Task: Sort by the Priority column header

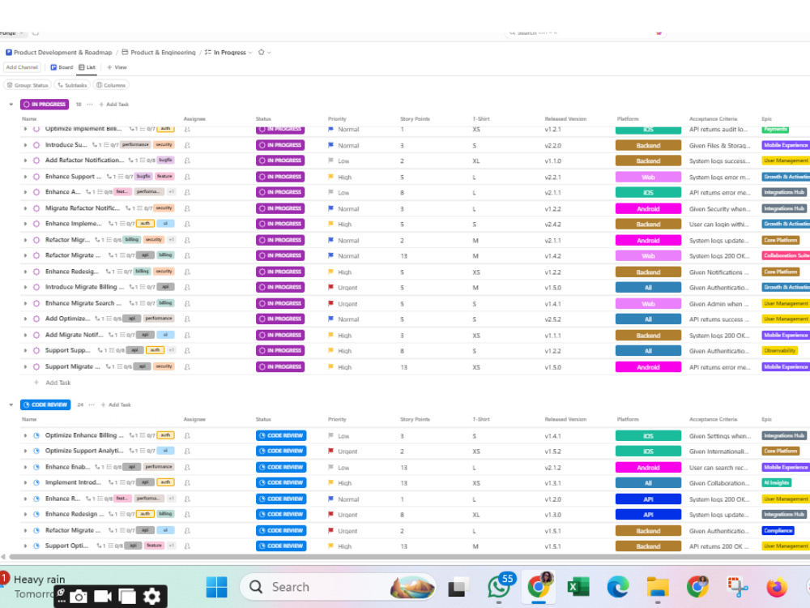Action: tap(337, 119)
